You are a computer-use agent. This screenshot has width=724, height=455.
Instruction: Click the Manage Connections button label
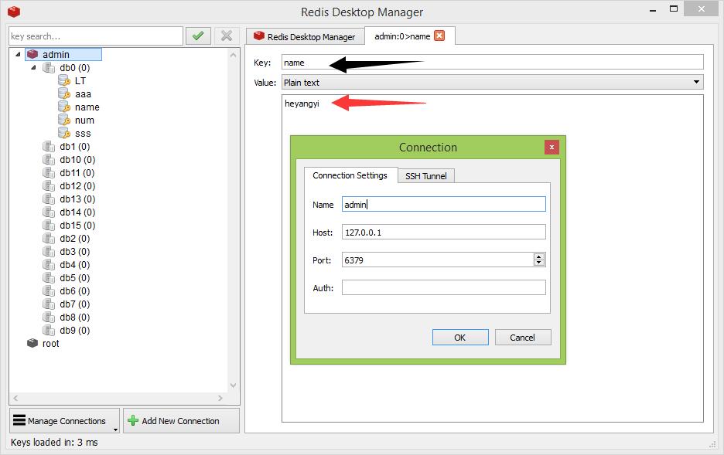coord(67,421)
